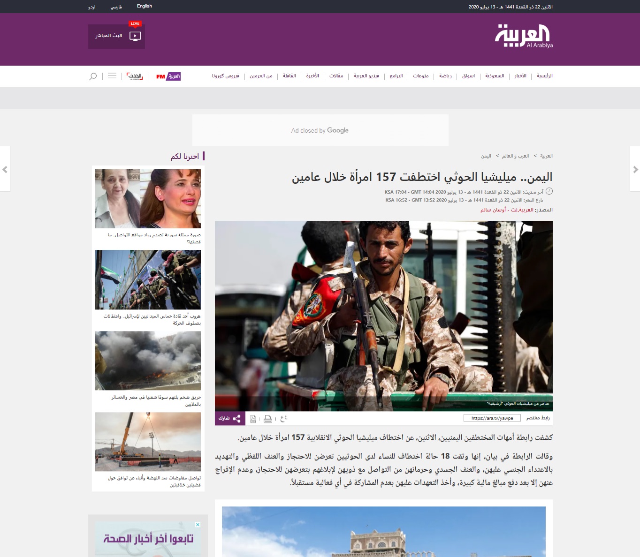Close the health news ad banner
The width and height of the screenshot is (640, 557).
tap(198, 525)
